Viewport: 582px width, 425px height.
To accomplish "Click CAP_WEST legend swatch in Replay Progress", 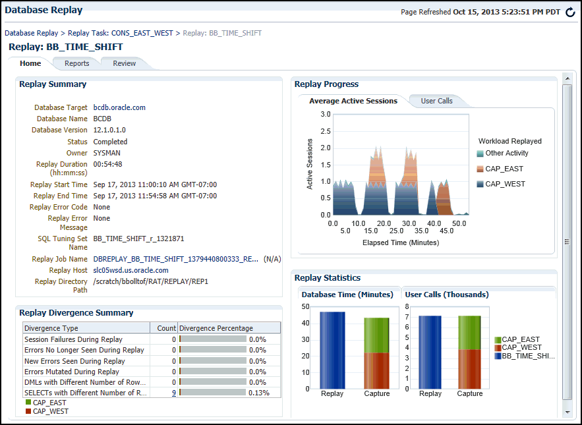I will (480, 184).
